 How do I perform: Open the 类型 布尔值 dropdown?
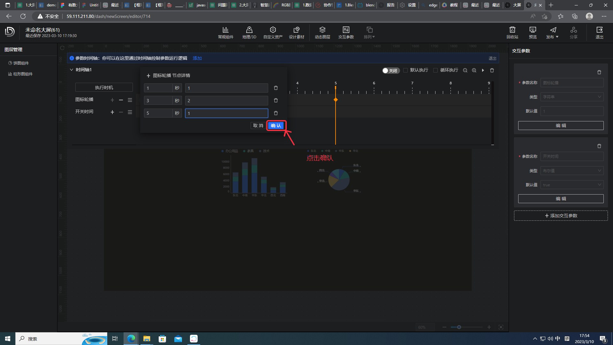pos(572,171)
